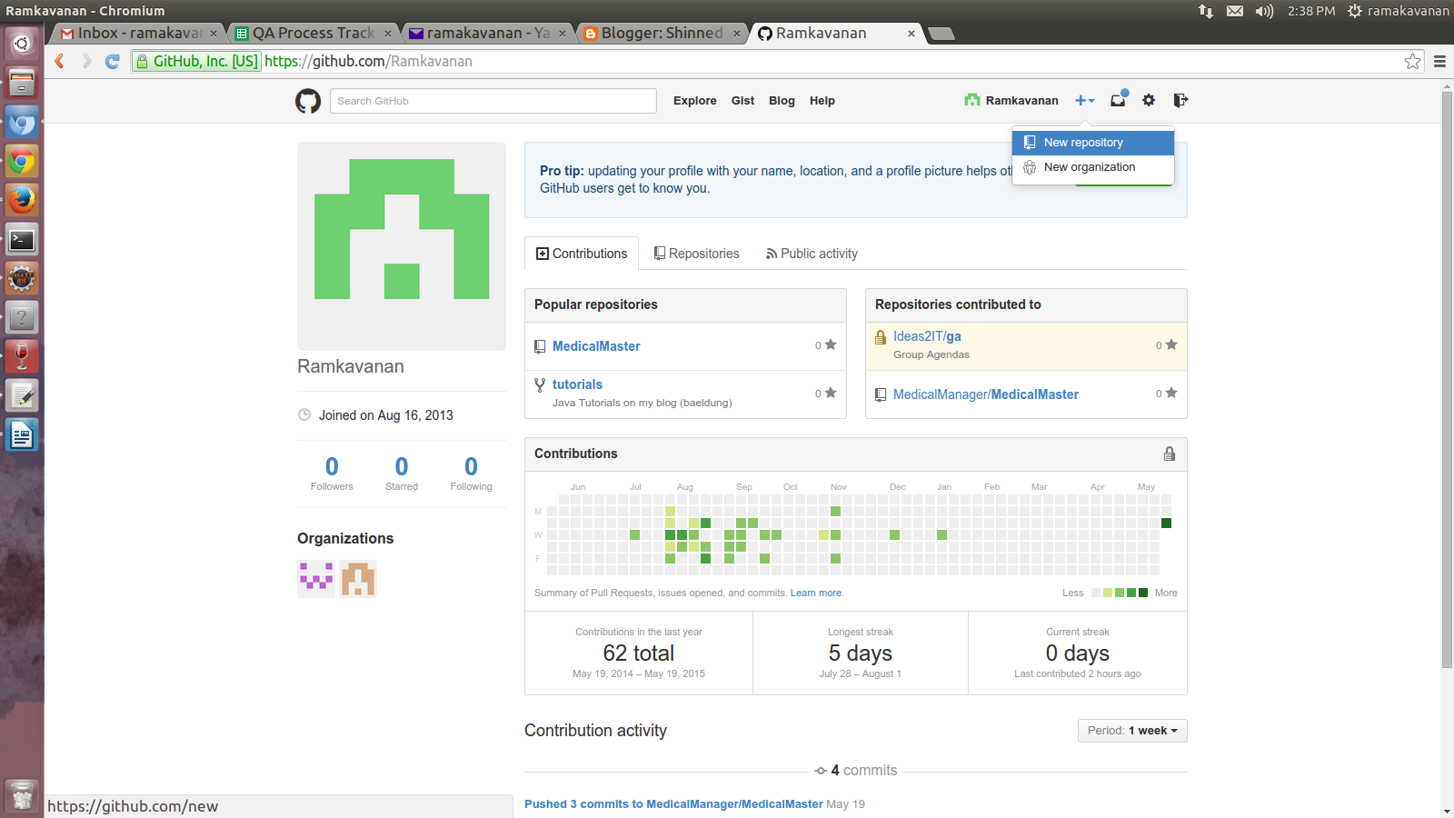This screenshot has height=818, width=1454.
Task: Star the MedicalMaster repository
Action: pyautogui.click(x=830, y=345)
